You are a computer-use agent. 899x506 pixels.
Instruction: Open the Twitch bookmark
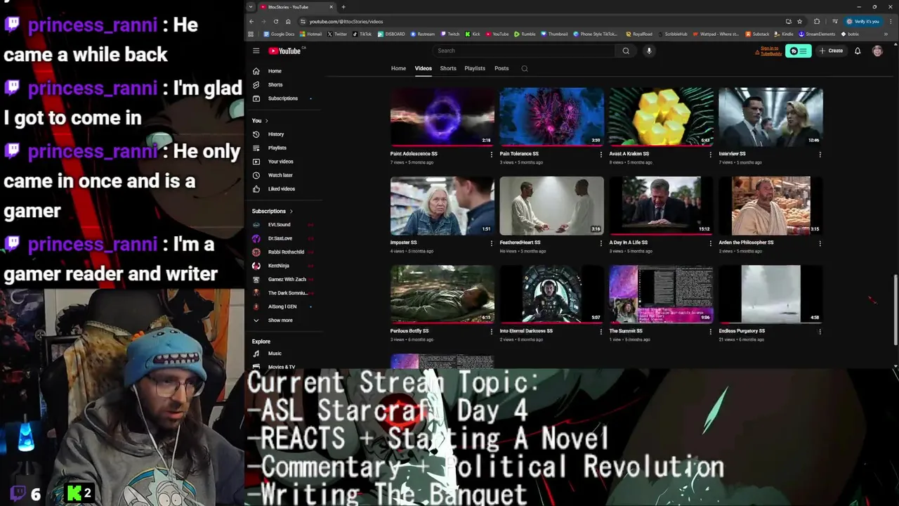tap(450, 34)
